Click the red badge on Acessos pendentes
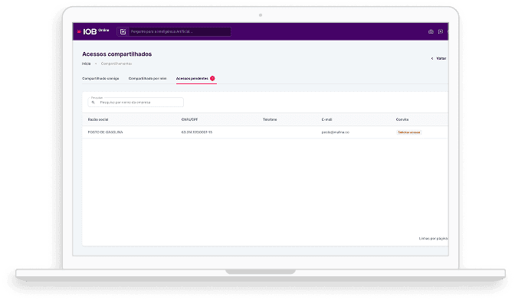The width and height of the screenshot is (515, 300). (212, 78)
